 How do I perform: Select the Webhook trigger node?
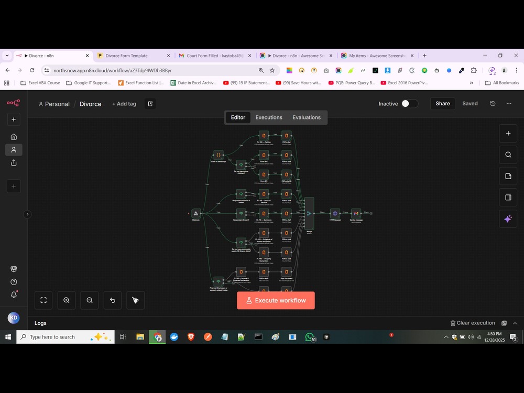tap(196, 213)
